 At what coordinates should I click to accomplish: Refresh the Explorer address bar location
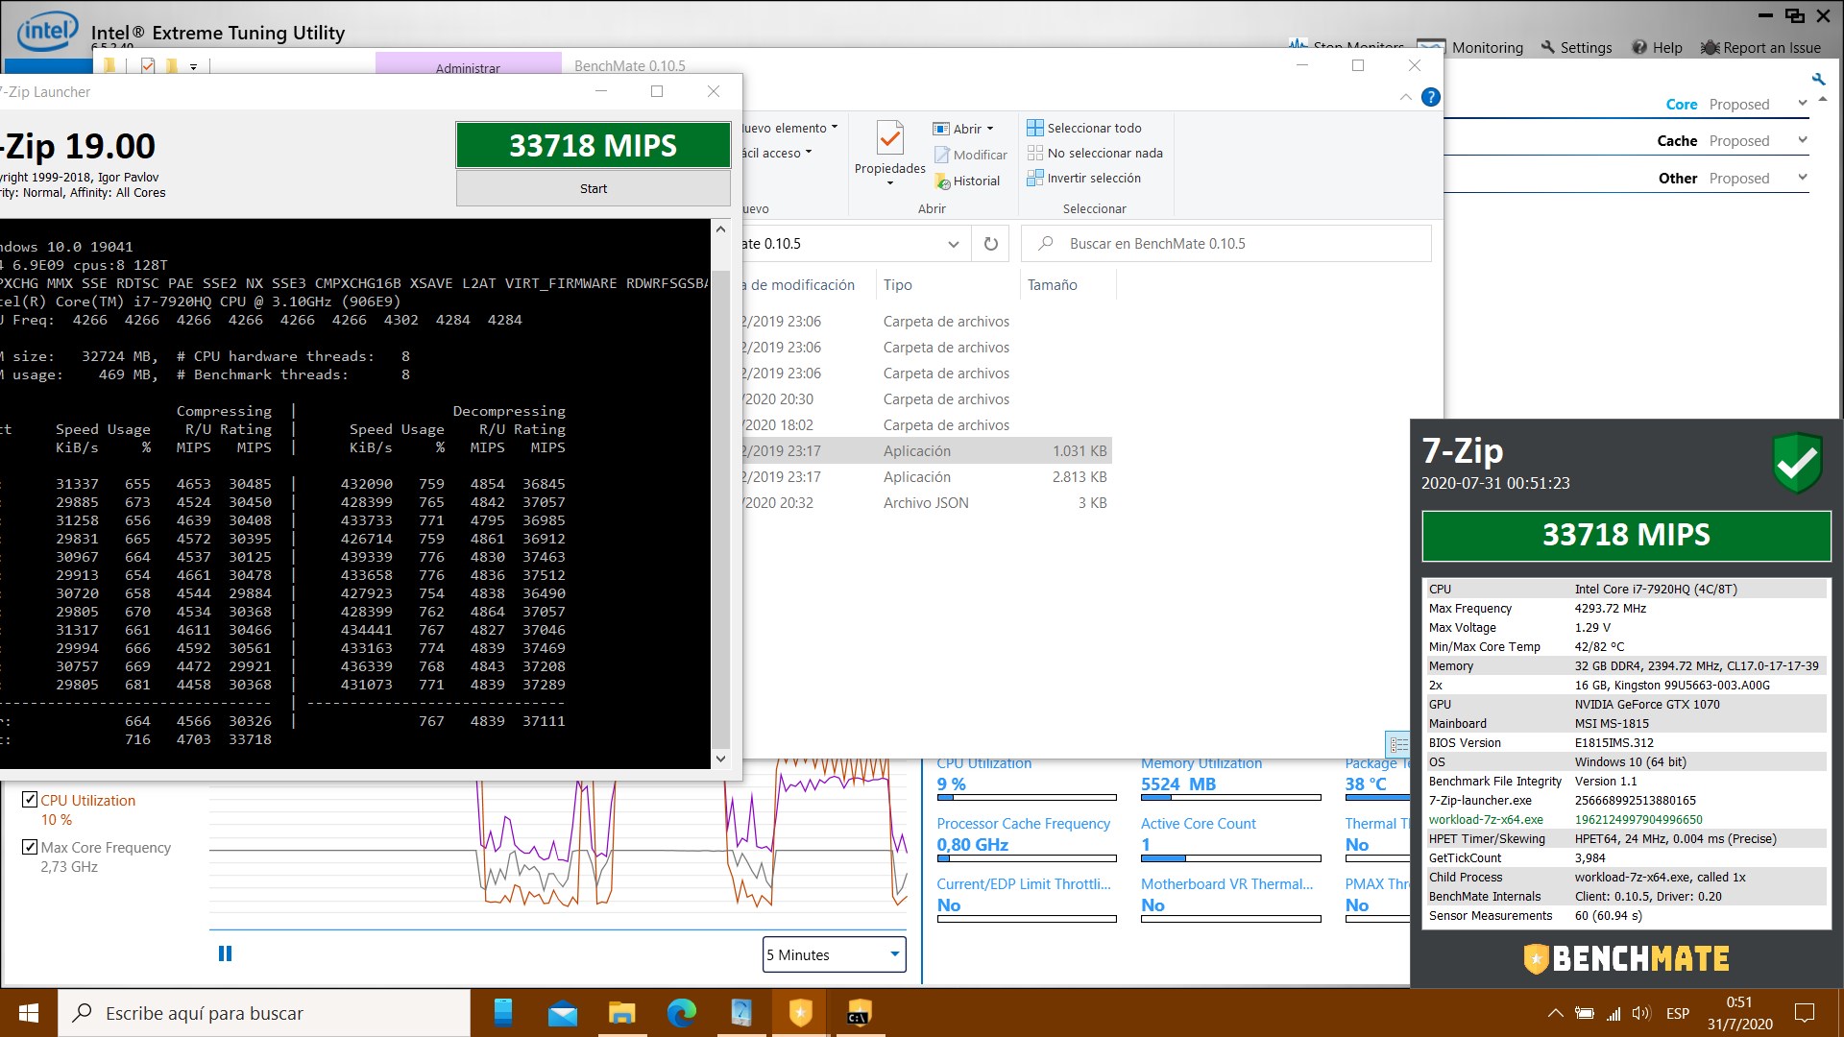point(990,244)
